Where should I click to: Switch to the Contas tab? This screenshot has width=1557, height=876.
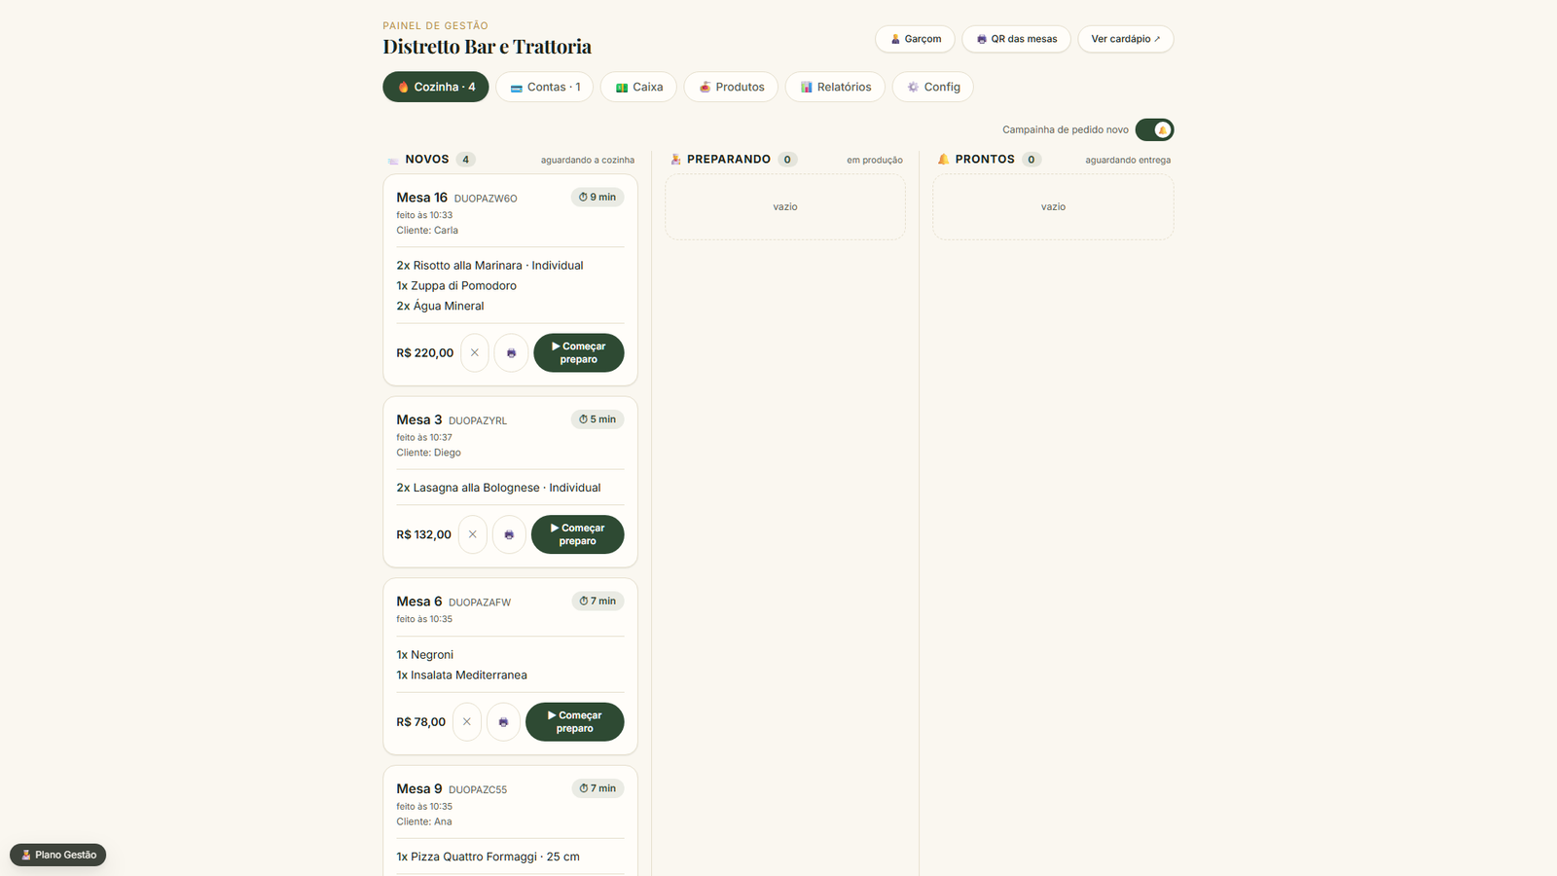click(545, 87)
